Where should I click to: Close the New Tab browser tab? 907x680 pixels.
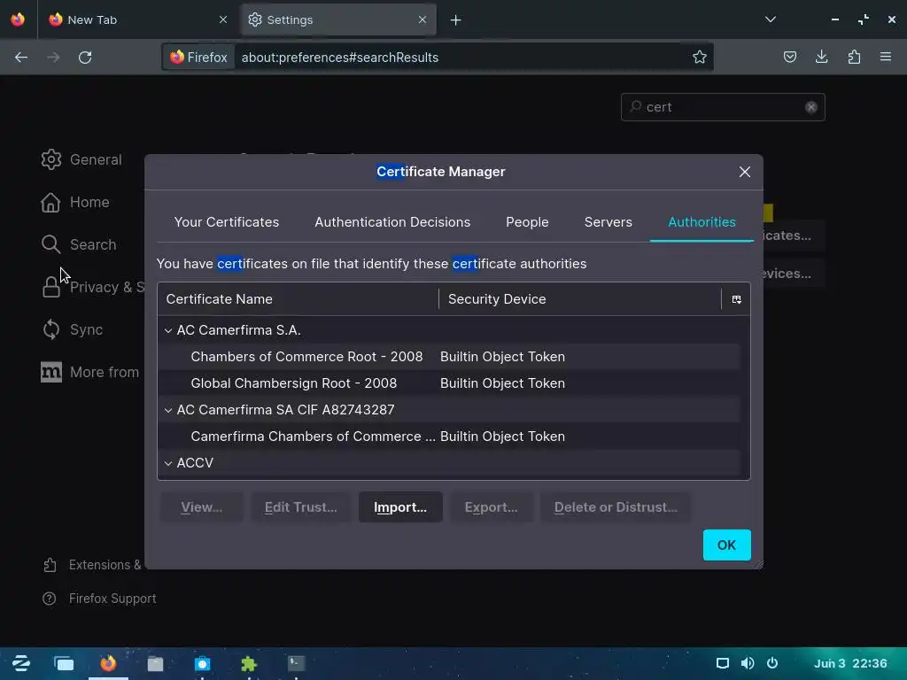pos(222,19)
